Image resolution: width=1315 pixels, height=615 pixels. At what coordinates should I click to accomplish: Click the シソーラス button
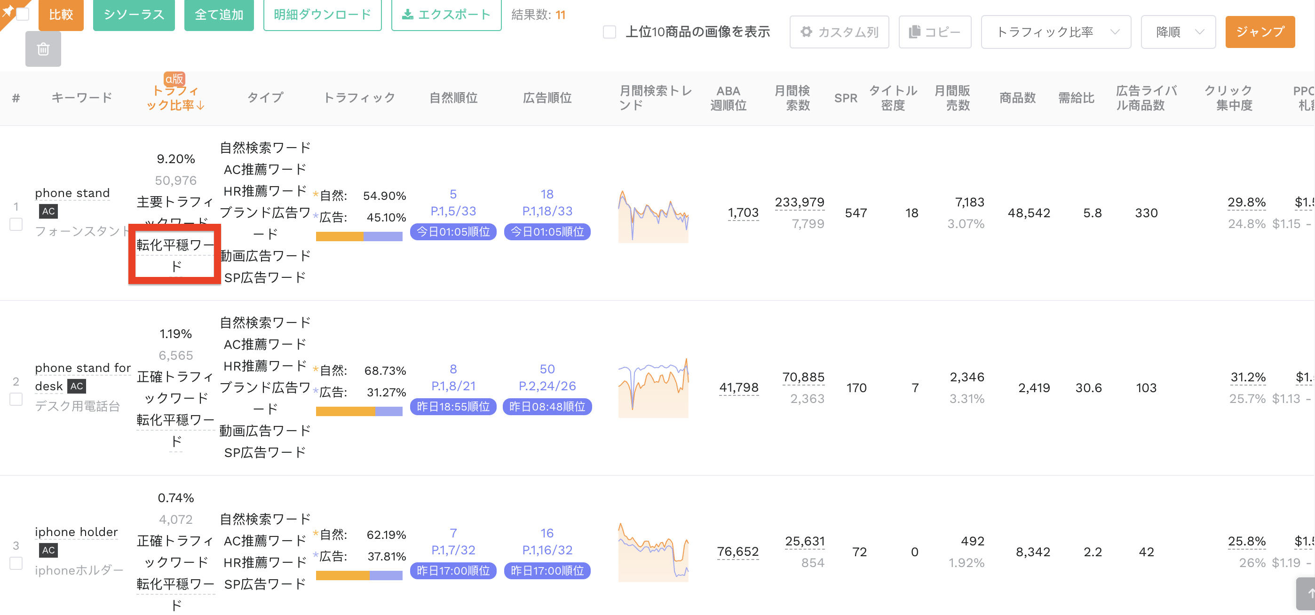point(134,15)
